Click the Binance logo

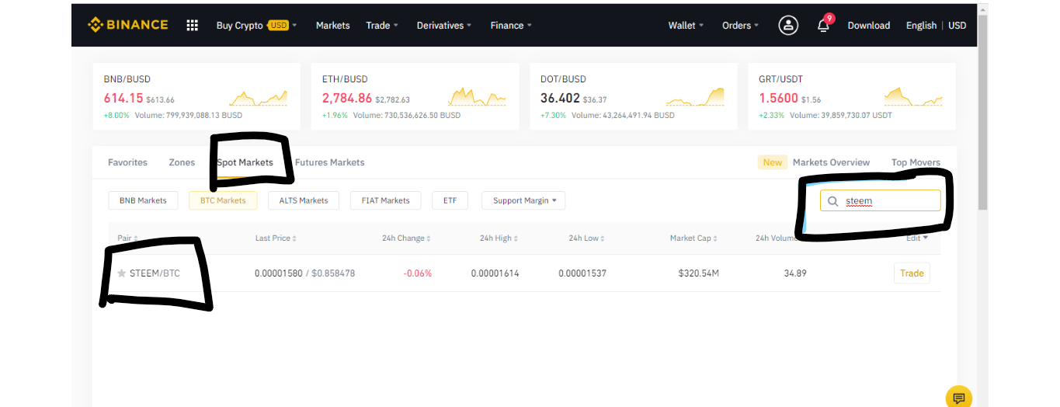128,25
